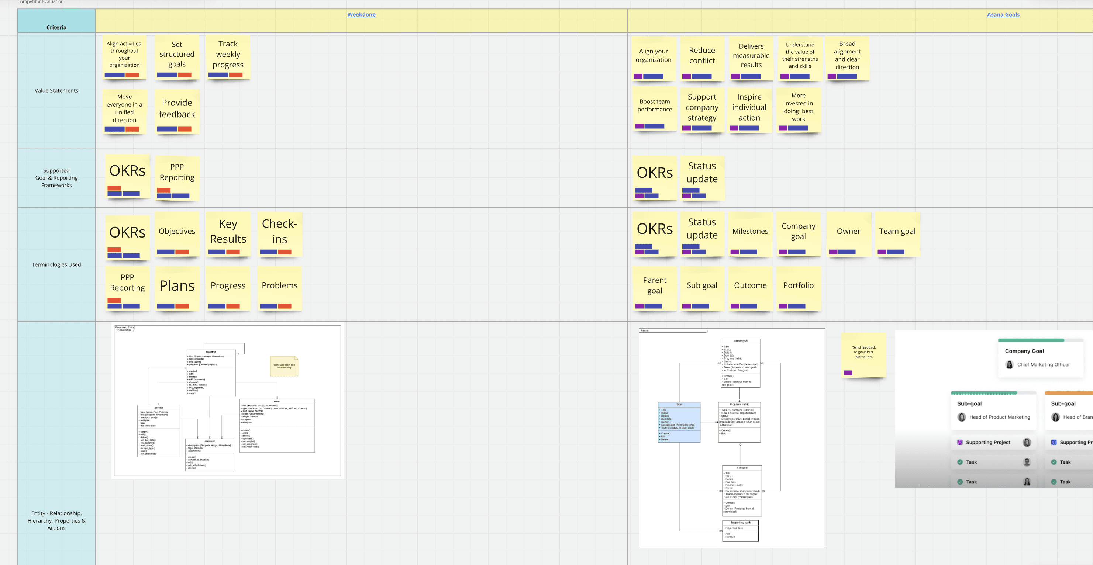Viewport: 1093px width, 565px height.
Task: Click the Company Goal card in Asana screenshot
Action: [x=1040, y=358]
